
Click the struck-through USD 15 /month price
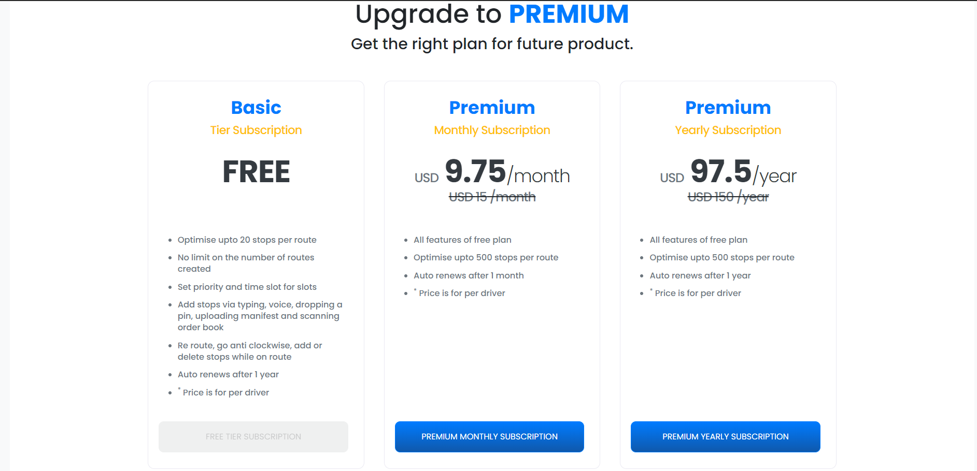coord(492,197)
